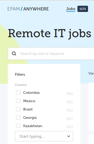Open the Jobs navigation tab
This screenshot has width=94, height=144.
[x=71, y=9]
